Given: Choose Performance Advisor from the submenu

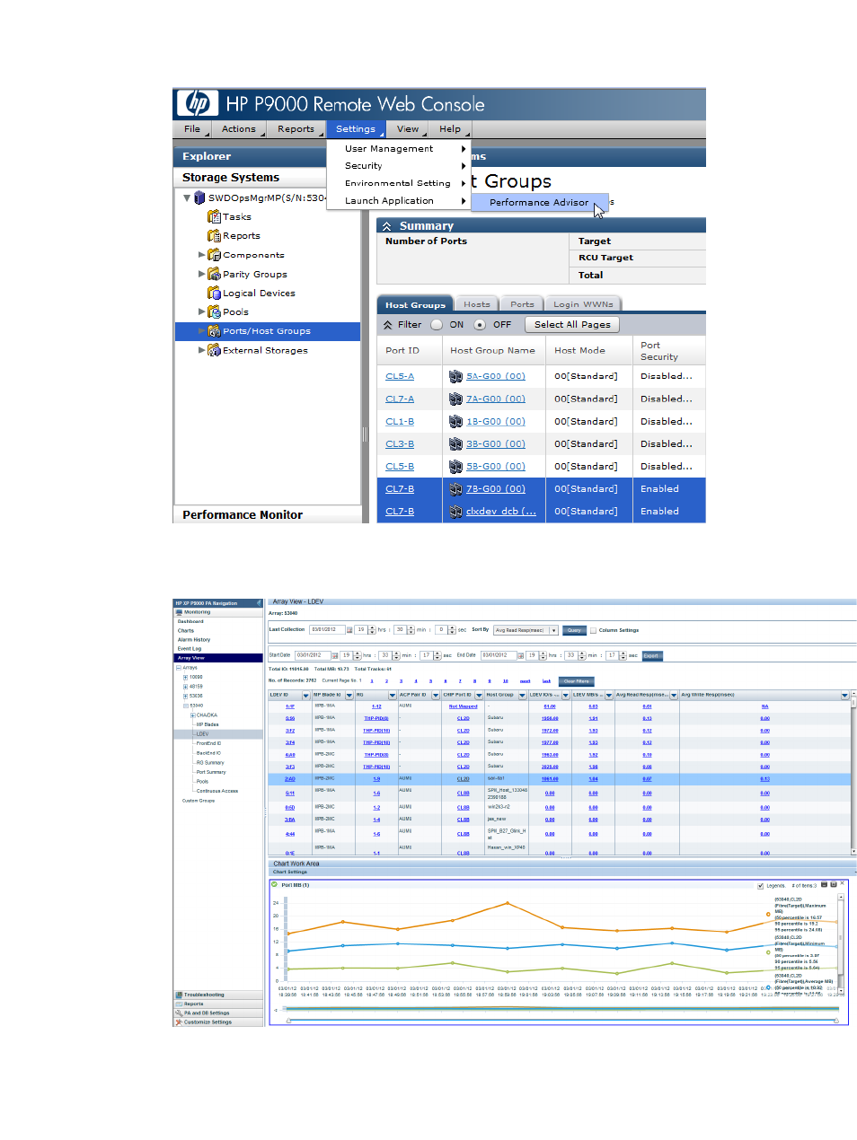Looking at the screenshot, I should tap(539, 203).
